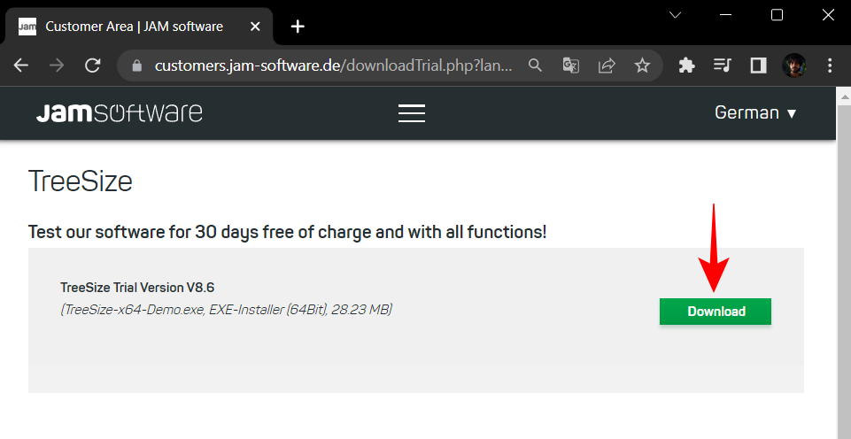This screenshot has height=439, width=851.
Task: Select the Customer Area browser tab
Action: pos(133,26)
